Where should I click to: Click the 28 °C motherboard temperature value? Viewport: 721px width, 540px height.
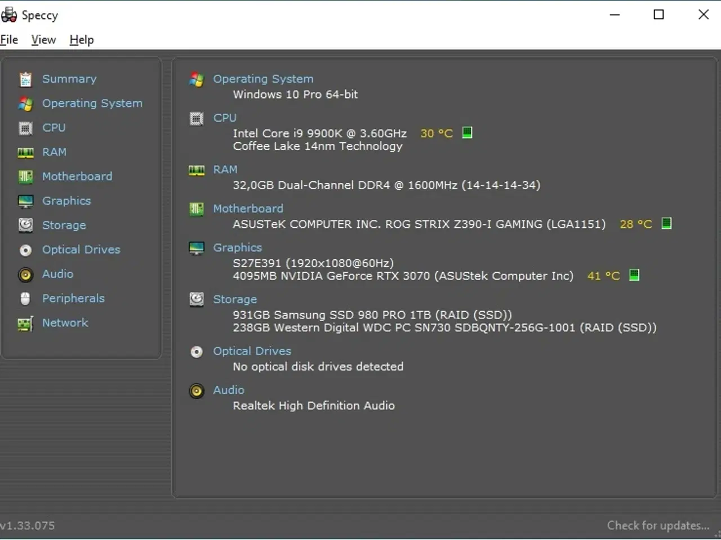tap(636, 224)
